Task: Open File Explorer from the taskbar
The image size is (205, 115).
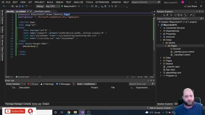Action: [x=75, y=112]
